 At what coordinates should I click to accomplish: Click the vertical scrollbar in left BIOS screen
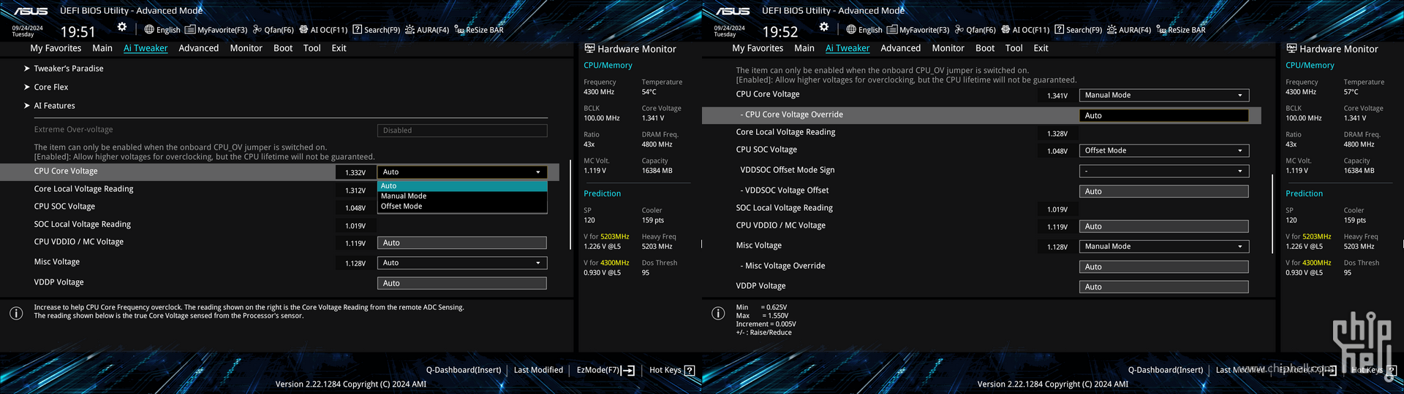(570, 205)
